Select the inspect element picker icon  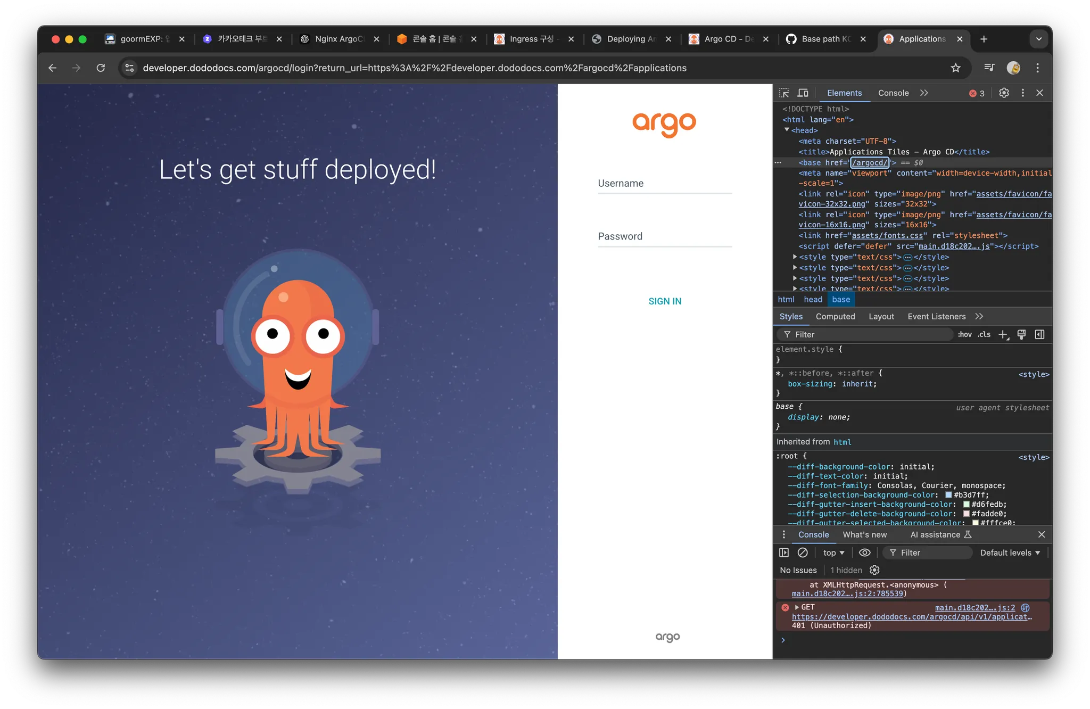click(784, 93)
